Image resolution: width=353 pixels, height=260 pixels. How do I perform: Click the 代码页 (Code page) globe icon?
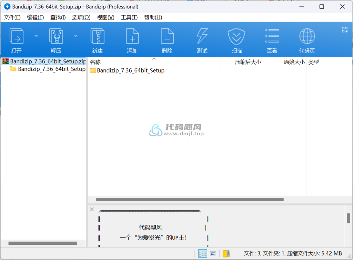307,36
